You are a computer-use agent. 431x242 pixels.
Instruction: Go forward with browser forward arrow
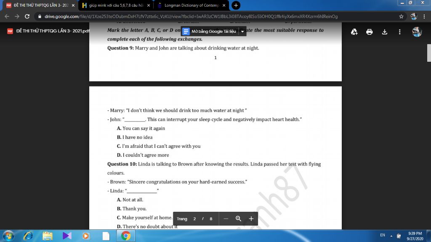[17, 16]
